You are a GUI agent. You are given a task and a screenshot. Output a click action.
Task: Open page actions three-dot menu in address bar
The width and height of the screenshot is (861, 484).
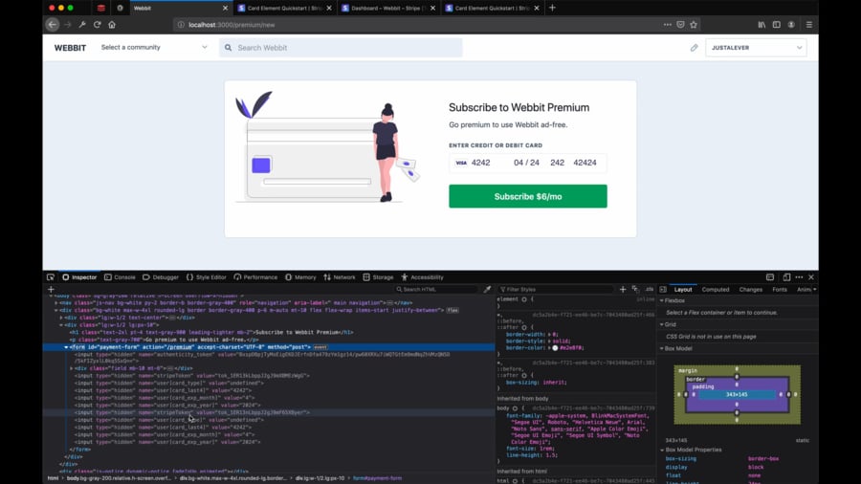(x=667, y=25)
